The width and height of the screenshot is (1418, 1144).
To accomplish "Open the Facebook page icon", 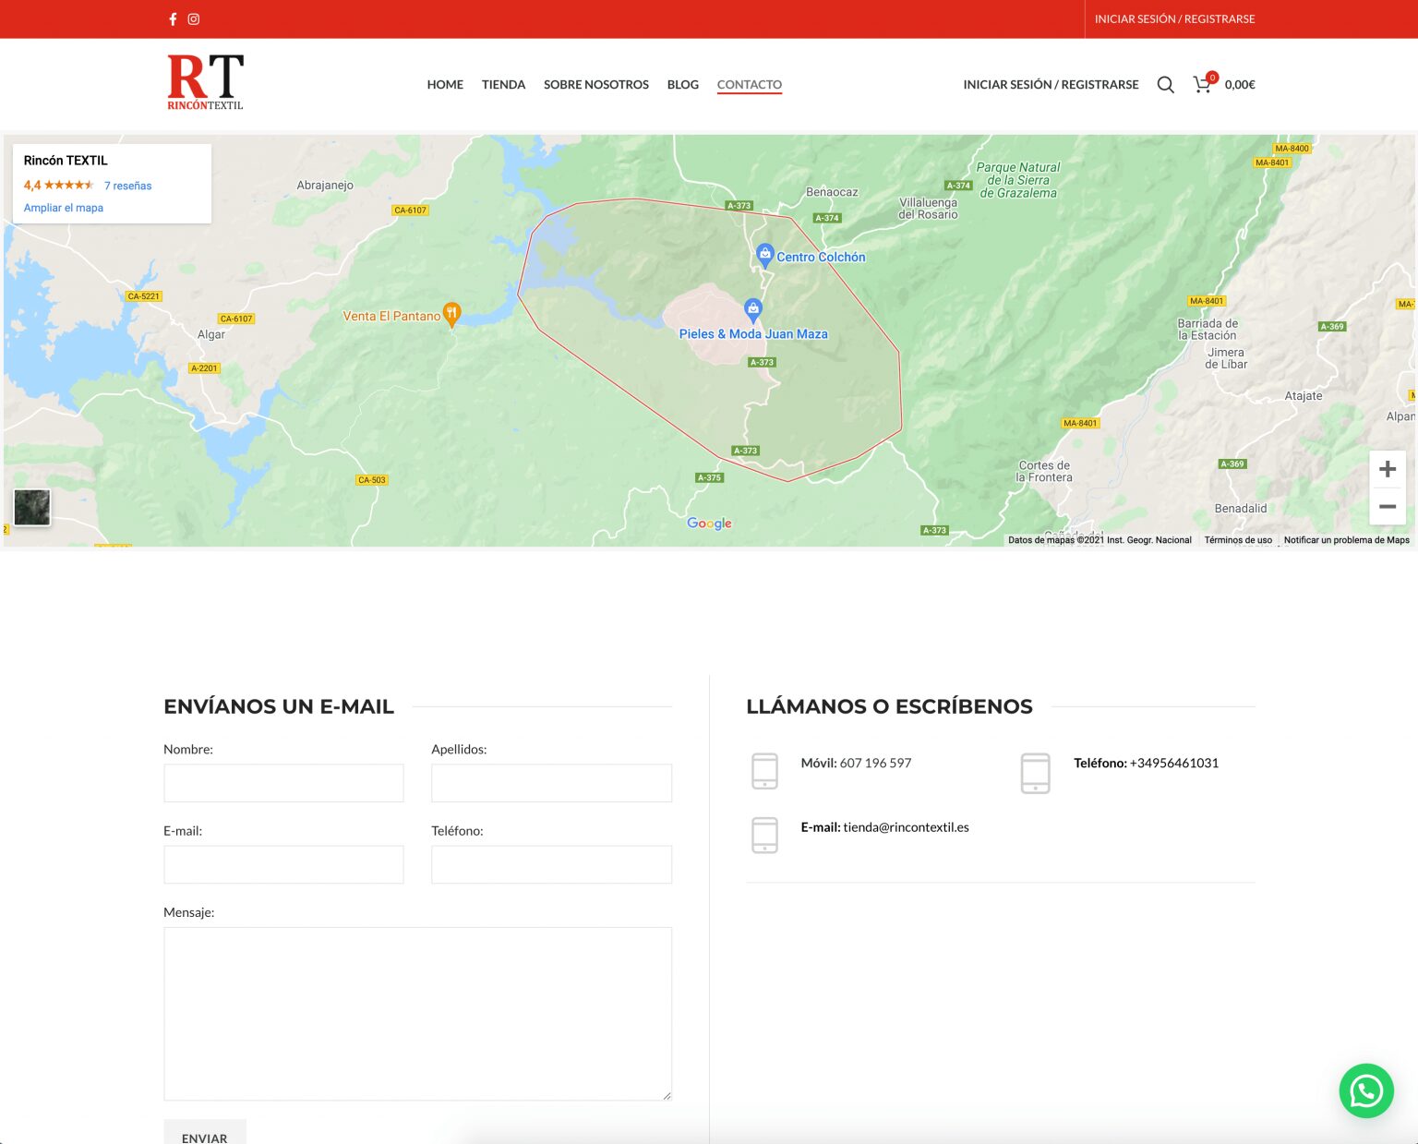I will 173,19.
